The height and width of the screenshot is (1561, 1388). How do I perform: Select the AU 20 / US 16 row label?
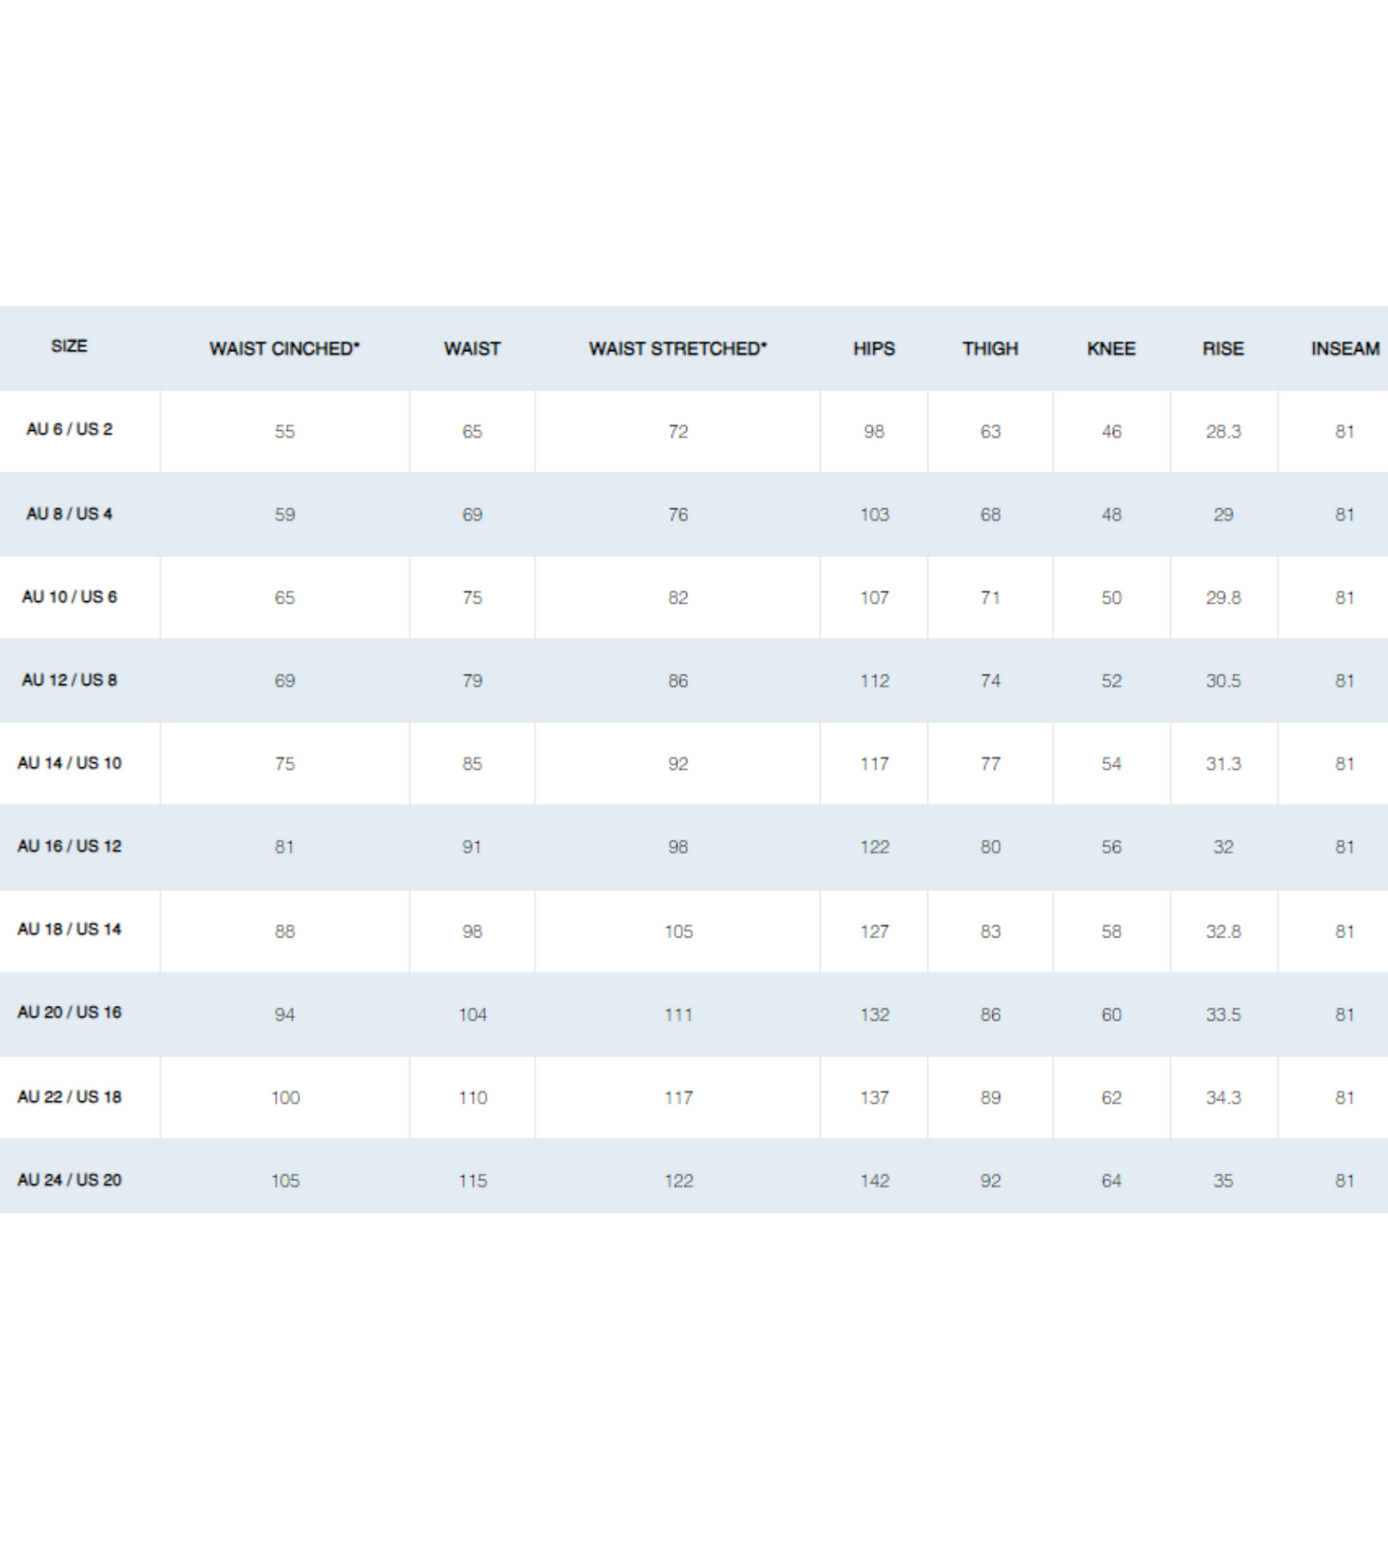(x=69, y=1012)
